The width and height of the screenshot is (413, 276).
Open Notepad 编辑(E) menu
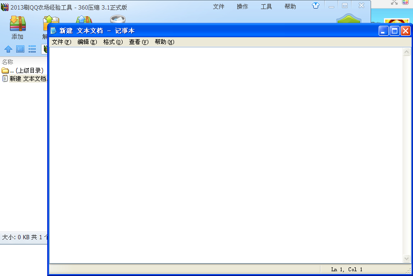(x=87, y=42)
